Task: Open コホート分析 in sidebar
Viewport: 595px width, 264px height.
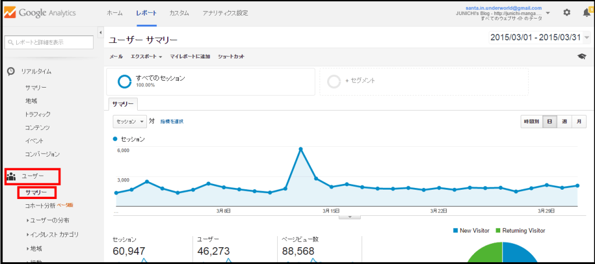Action: click(40, 205)
